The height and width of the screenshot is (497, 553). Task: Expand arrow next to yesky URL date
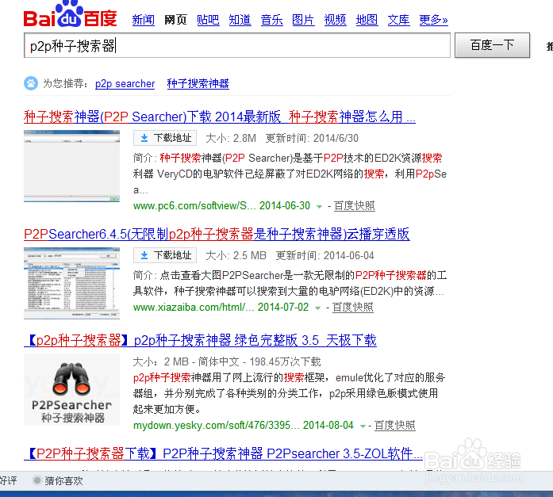point(363,426)
